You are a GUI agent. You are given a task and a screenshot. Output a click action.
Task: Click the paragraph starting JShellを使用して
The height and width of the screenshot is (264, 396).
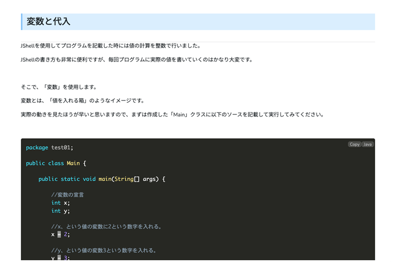click(x=110, y=46)
